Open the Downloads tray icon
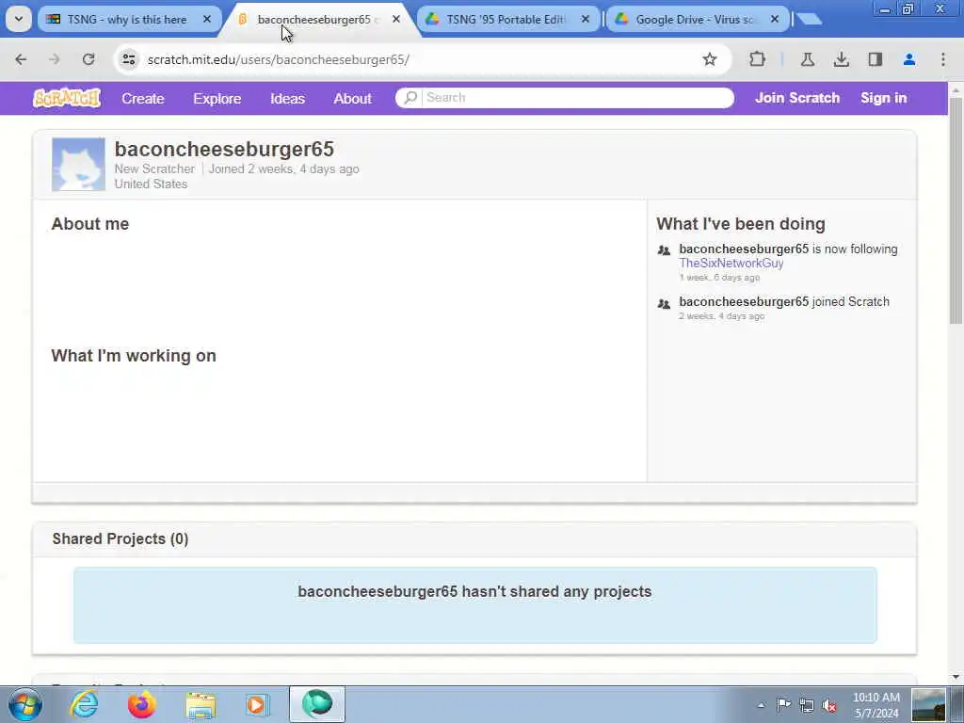Viewport: 964px width, 723px height. point(841,59)
